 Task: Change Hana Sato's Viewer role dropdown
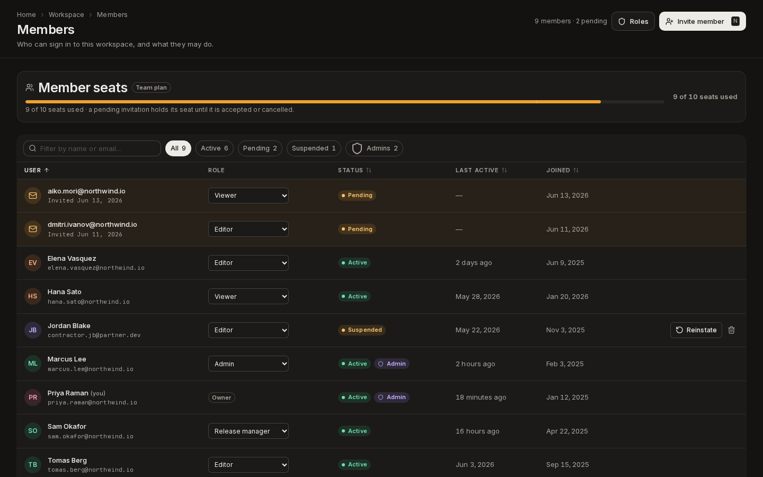(249, 296)
